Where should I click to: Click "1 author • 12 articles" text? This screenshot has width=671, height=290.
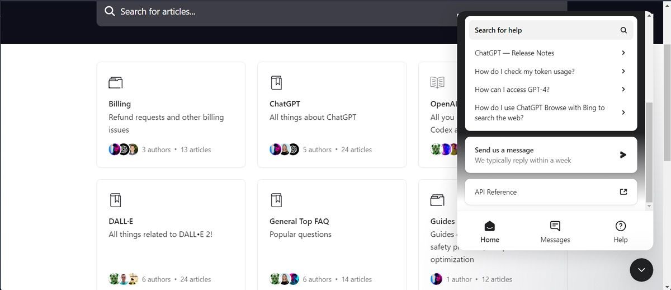coord(479,279)
